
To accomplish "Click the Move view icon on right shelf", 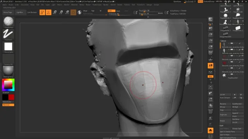I will coord(210,93).
